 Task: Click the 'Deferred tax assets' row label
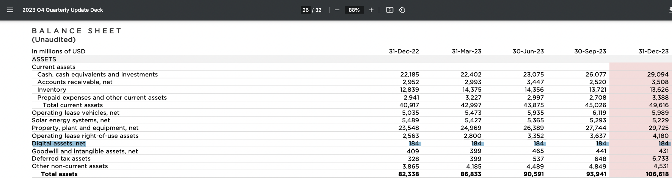(61, 159)
